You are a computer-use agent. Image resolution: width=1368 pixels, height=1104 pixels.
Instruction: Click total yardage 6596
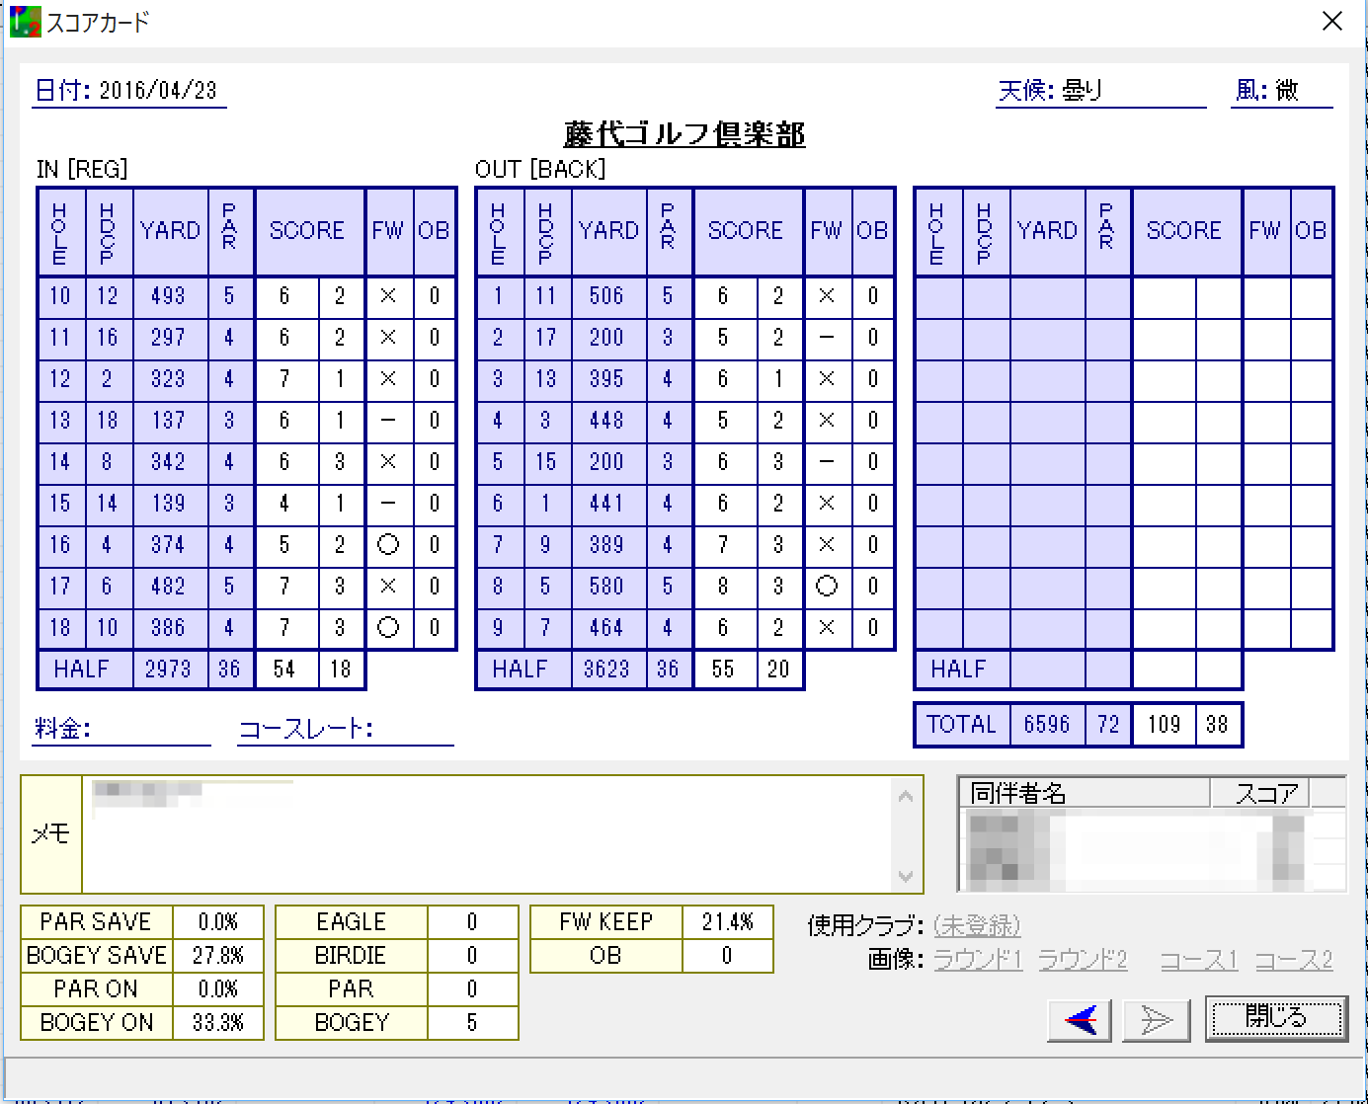click(x=1047, y=725)
